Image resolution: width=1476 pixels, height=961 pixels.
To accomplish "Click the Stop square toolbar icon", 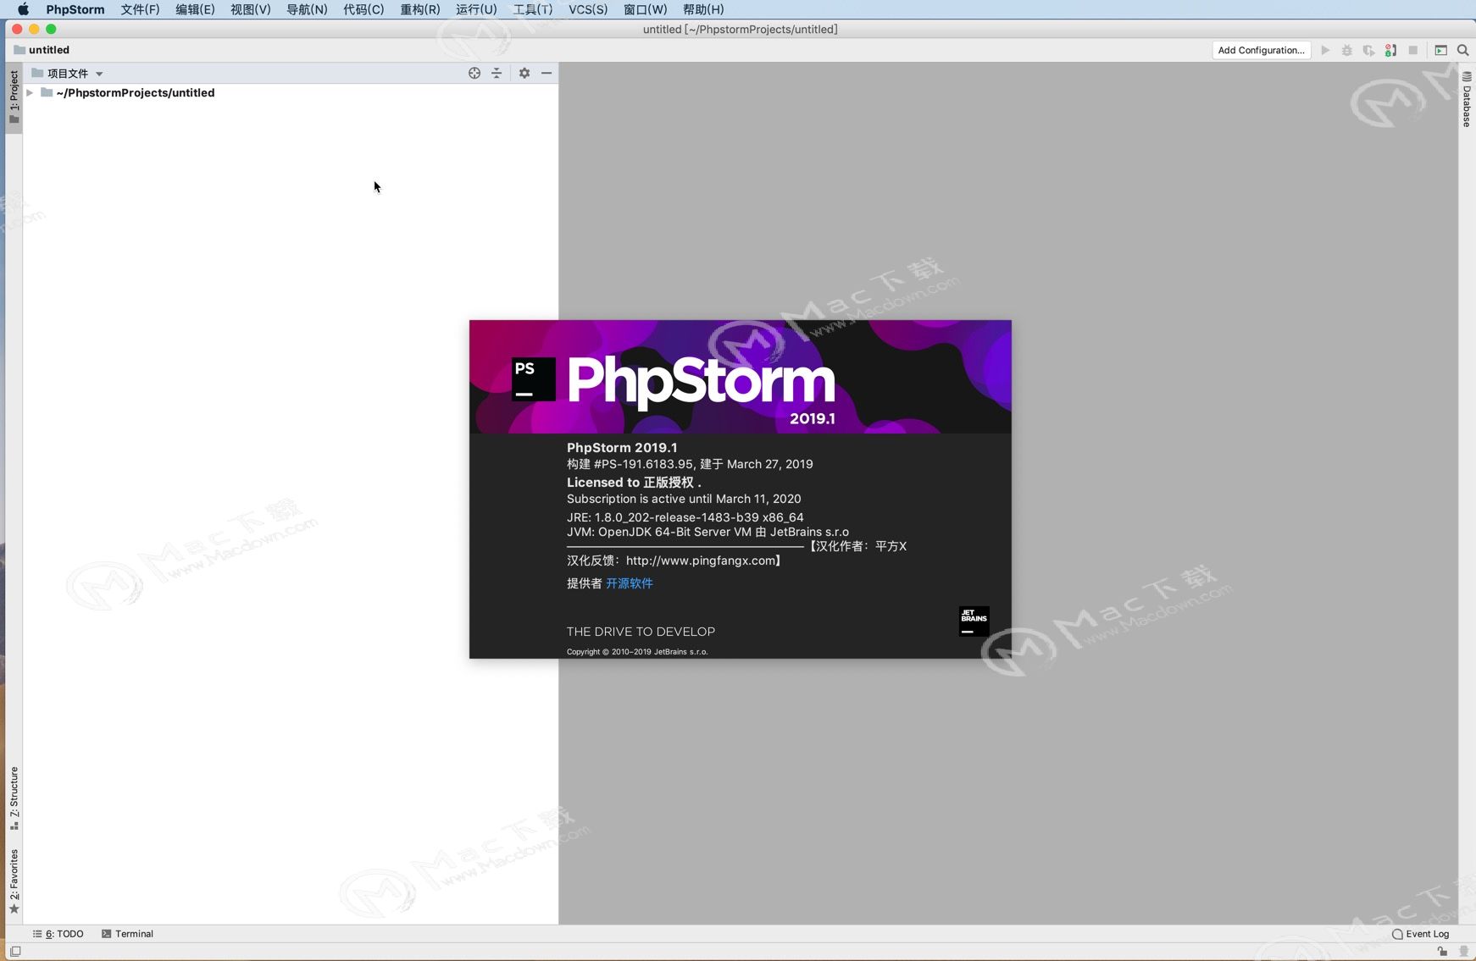I will tap(1413, 50).
